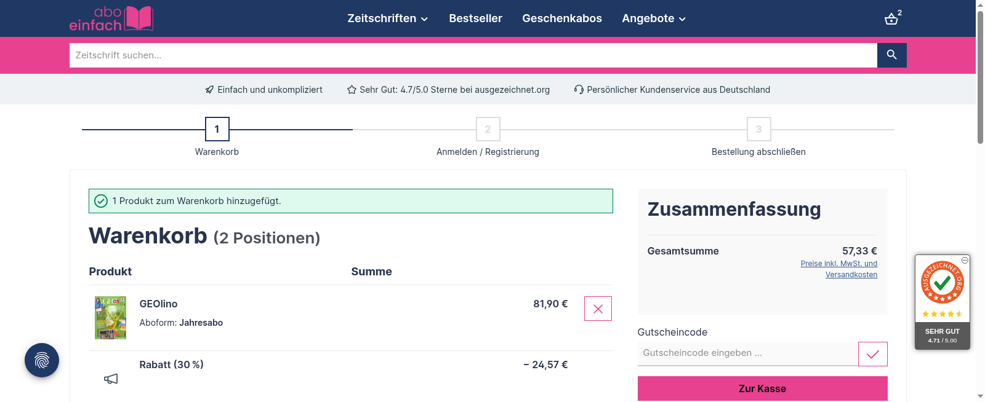Image resolution: width=985 pixels, height=402 pixels.
Task: Open the shopping cart with 2 items
Action: click(891, 18)
